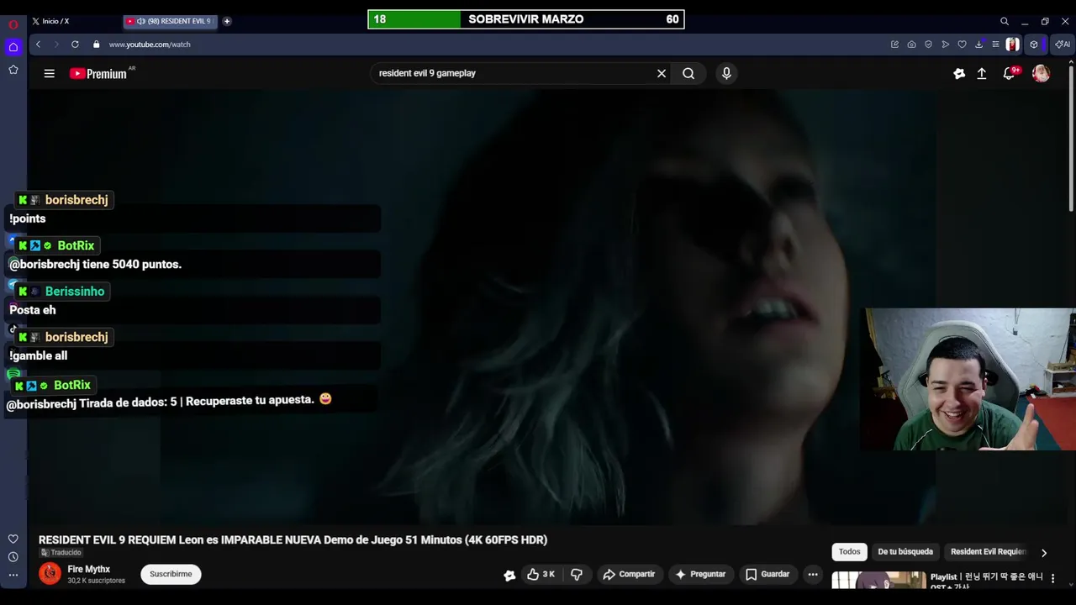Image resolution: width=1076 pixels, height=605 pixels.
Task: Save the video with Guardar
Action: point(767,574)
